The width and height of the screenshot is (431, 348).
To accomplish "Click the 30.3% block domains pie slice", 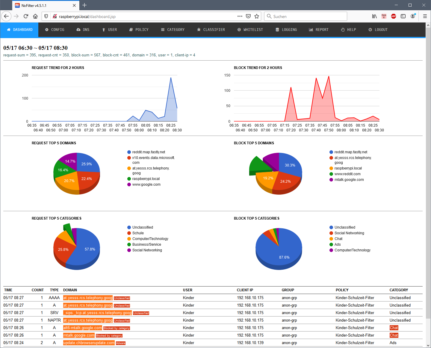I will [x=290, y=165].
